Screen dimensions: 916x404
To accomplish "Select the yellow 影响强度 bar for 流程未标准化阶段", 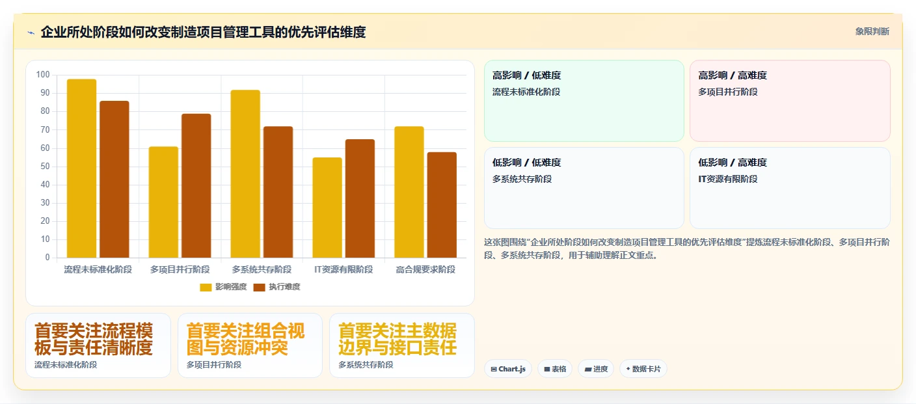I will pyautogui.click(x=81, y=168).
